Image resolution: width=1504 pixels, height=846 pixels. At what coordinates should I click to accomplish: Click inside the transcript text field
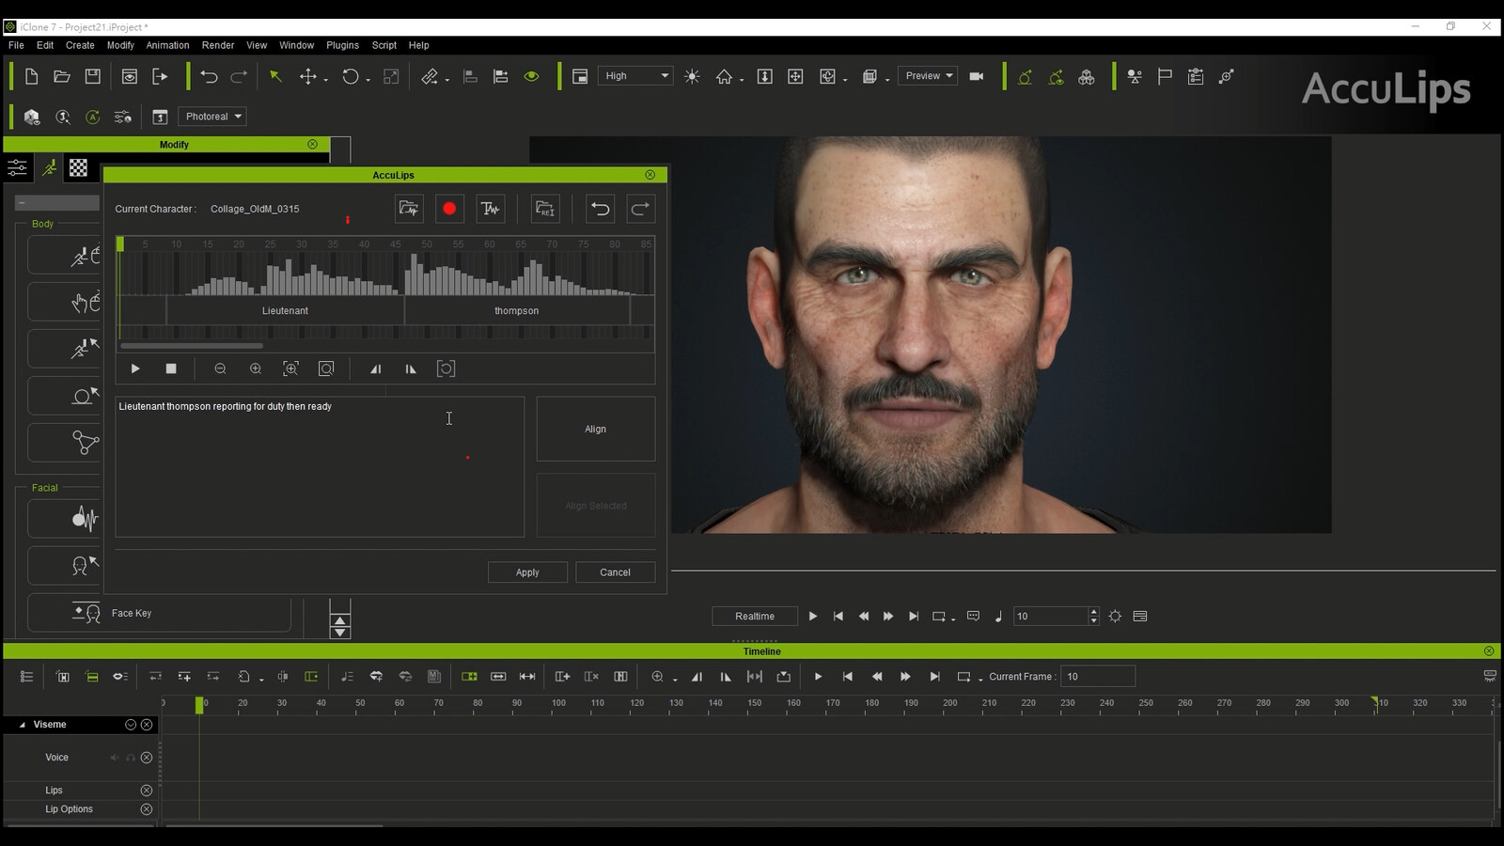pos(320,467)
